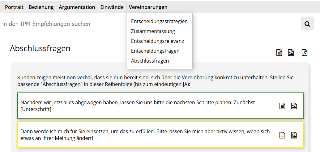Open the Beziehung menu
The height and width of the screenshot is (152, 320).
41,7
